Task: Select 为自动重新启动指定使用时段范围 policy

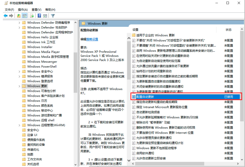Action: click(x=158, y=61)
